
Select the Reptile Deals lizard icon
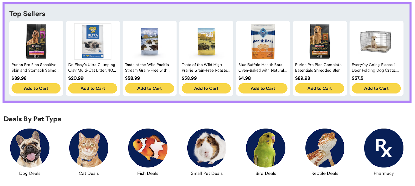[324, 148]
